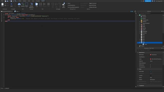Click the Undo arrow in quick access bar
Viewport: 164px width, 92px height.
[15, 1]
